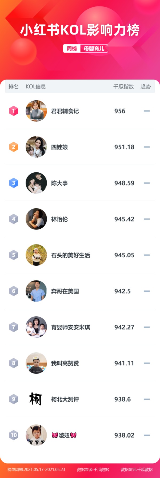Open the 育婴师安安米琪 name link

coord(70,327)
